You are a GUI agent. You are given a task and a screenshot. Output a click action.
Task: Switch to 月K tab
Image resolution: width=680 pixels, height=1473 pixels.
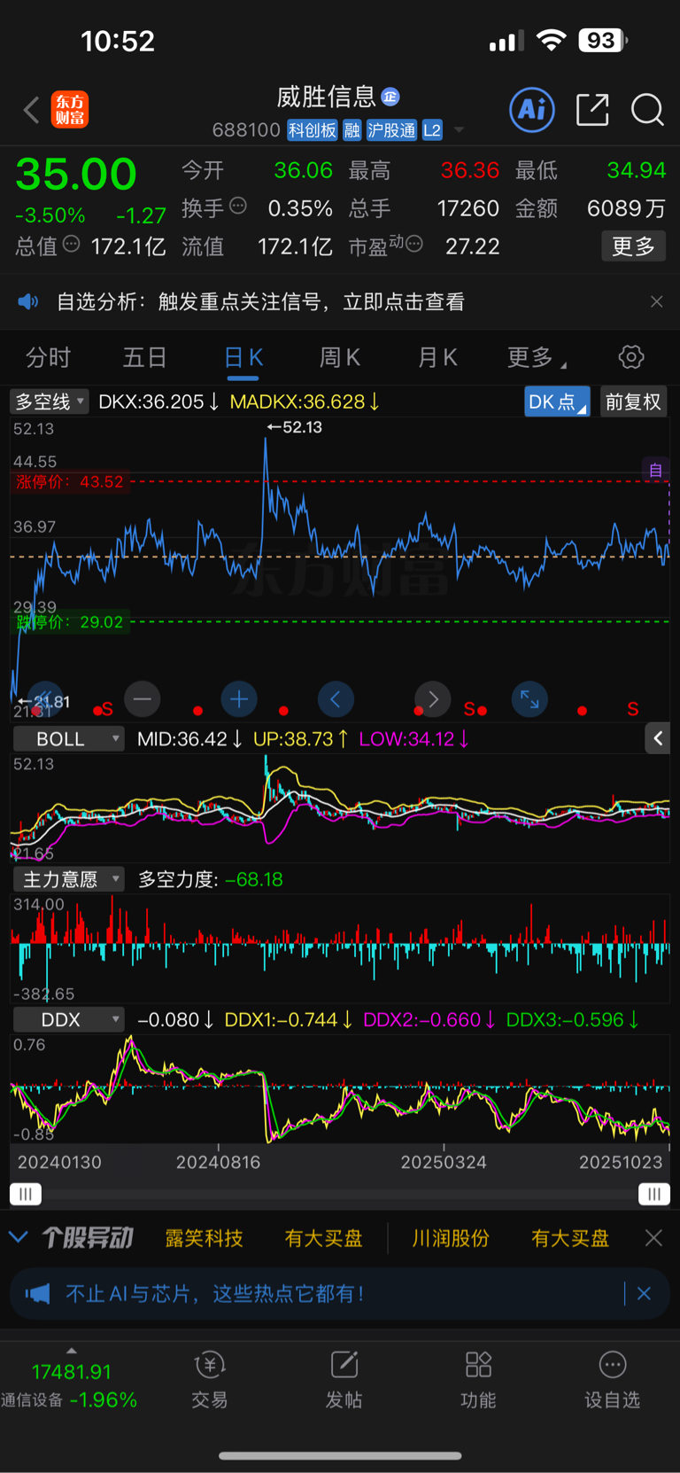point(437,357)
